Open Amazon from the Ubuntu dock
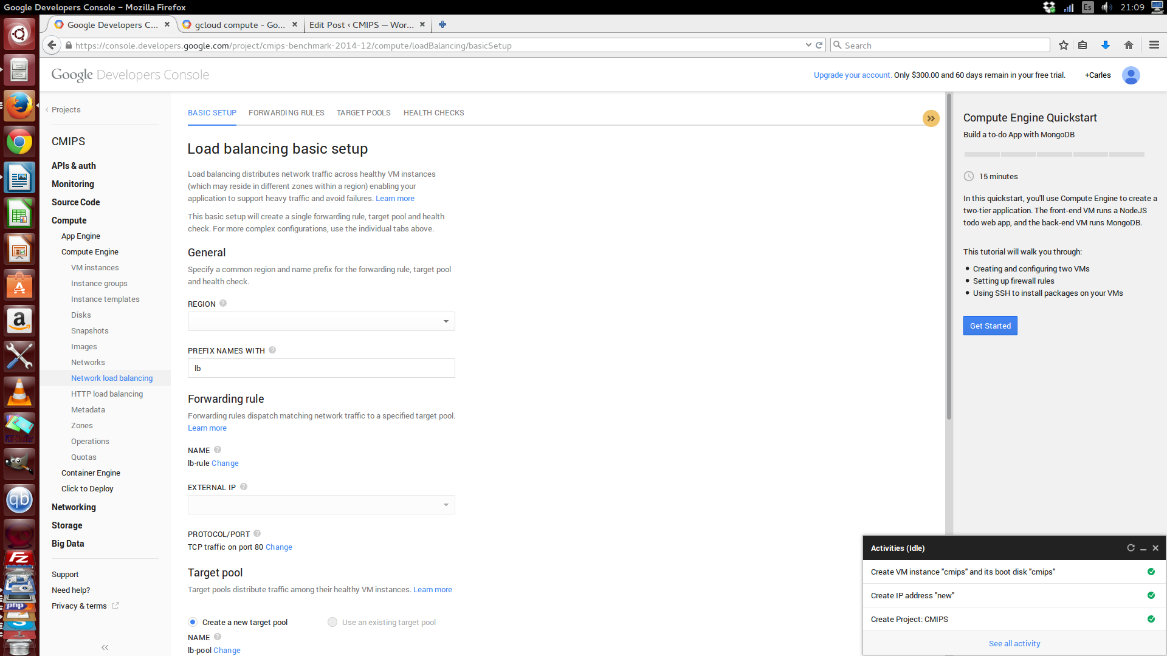 (x=19, y=321)
